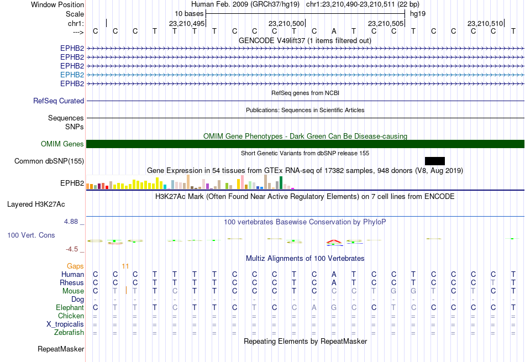
Task: Open GTEx Gene Expression track title
Action: point(305,170)
